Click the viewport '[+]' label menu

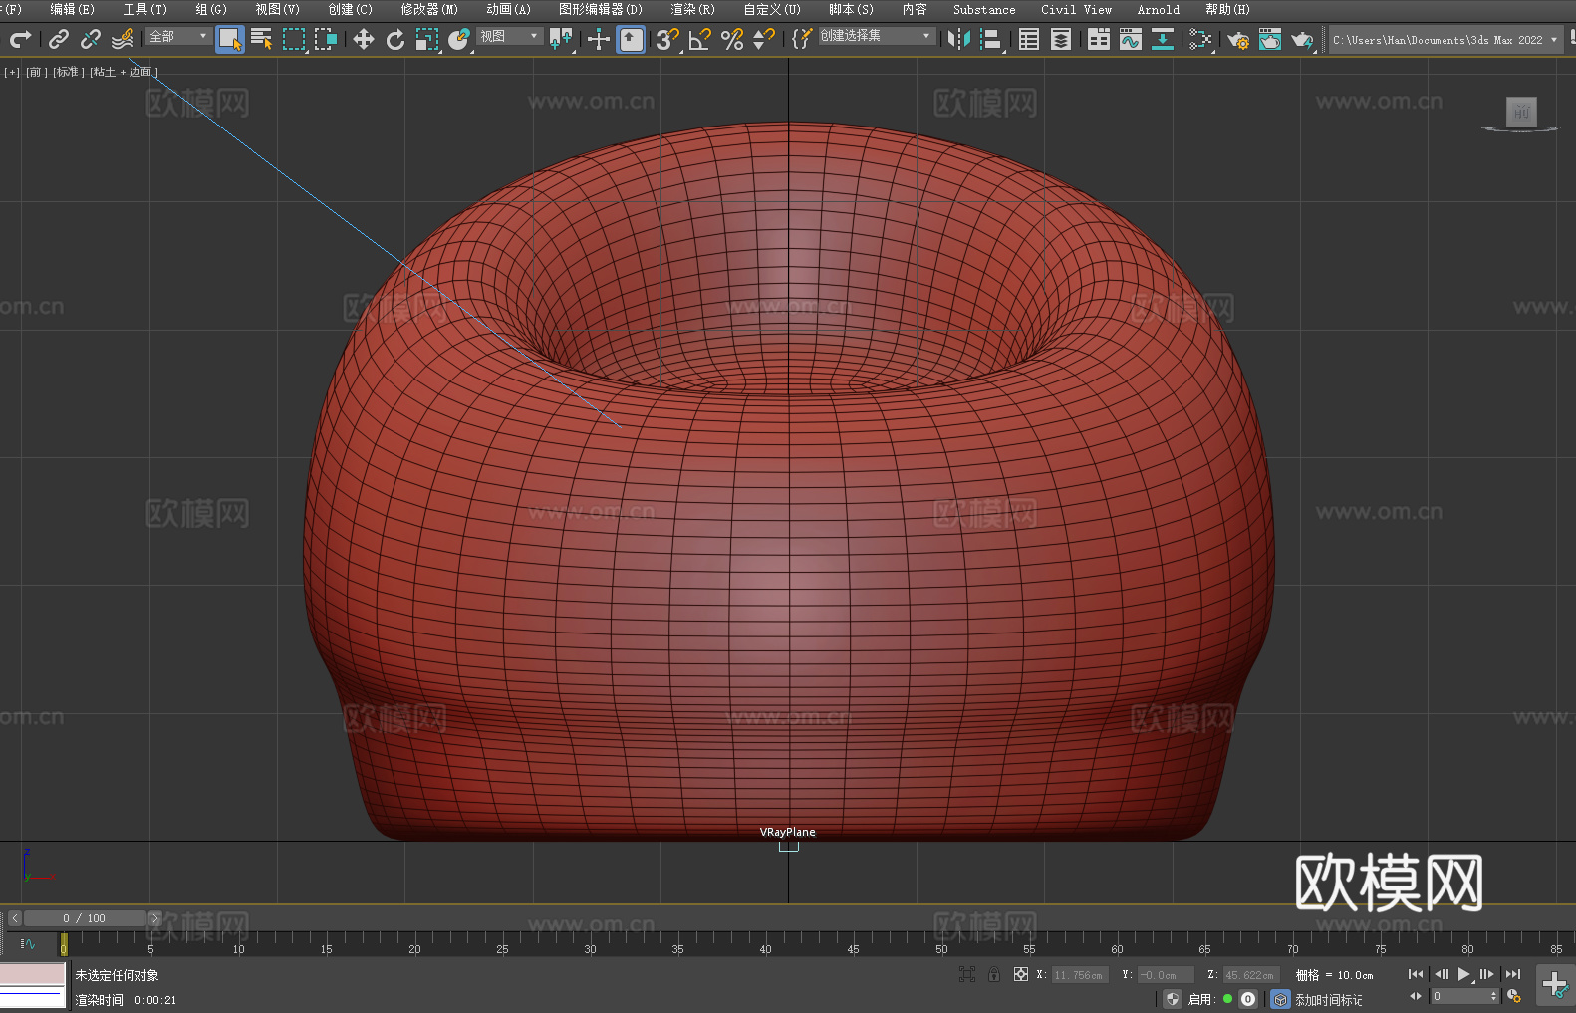point(12,72)
